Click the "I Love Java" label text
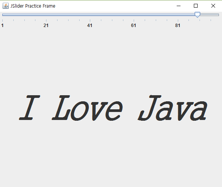Viewport: 222px width, 187px height. click(x=113, y=108)
